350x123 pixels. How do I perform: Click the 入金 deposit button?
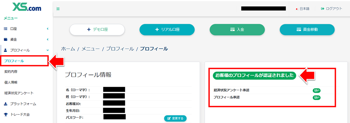[237, 29]
